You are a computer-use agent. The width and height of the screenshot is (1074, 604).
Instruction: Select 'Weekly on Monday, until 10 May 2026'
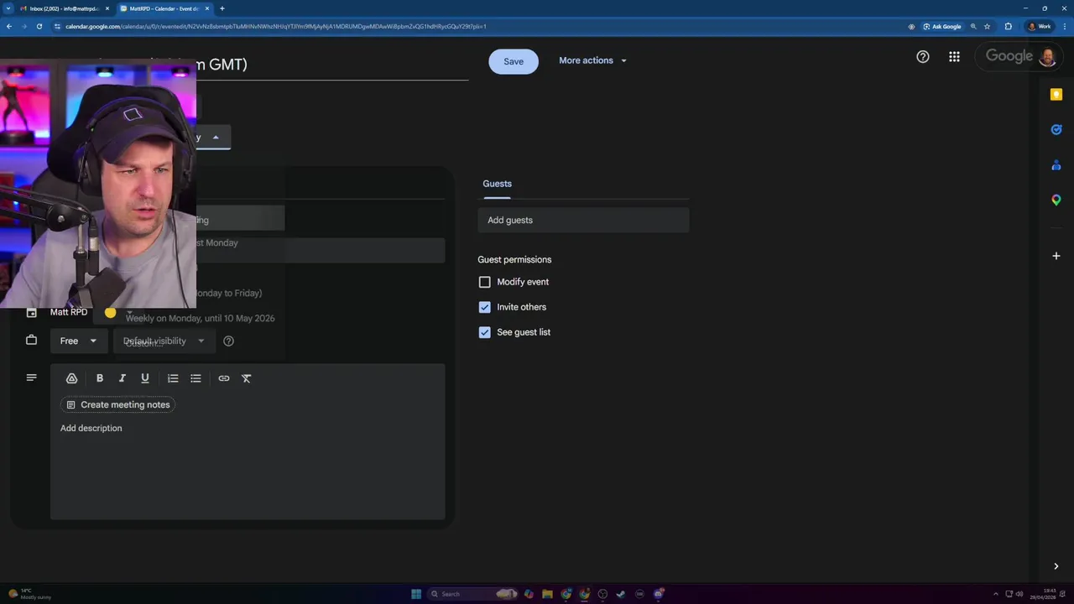coord(200,318)
